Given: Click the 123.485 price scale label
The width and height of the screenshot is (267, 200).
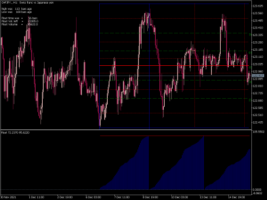Looking at the screenshot, I should tap(258, 20).
